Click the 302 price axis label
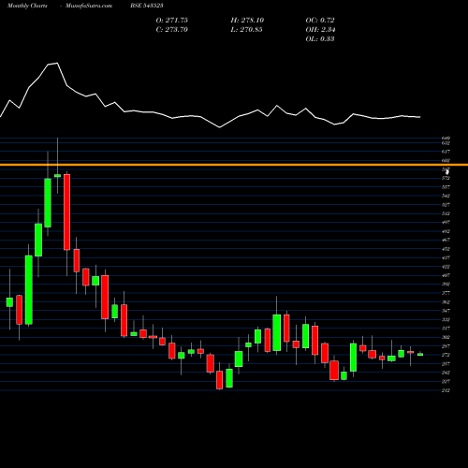This screenshot has width=468, height=468. pos(446,337)
